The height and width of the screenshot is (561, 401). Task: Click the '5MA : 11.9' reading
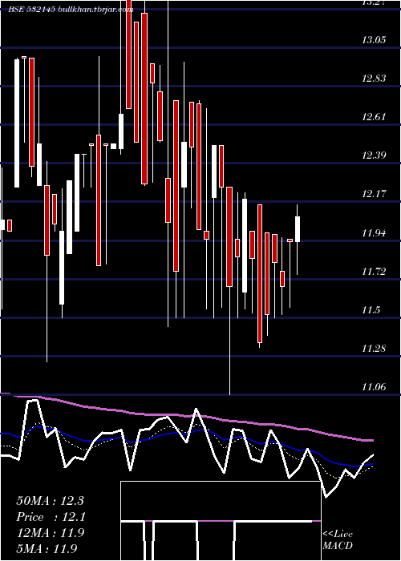click(x=47, y=548)
